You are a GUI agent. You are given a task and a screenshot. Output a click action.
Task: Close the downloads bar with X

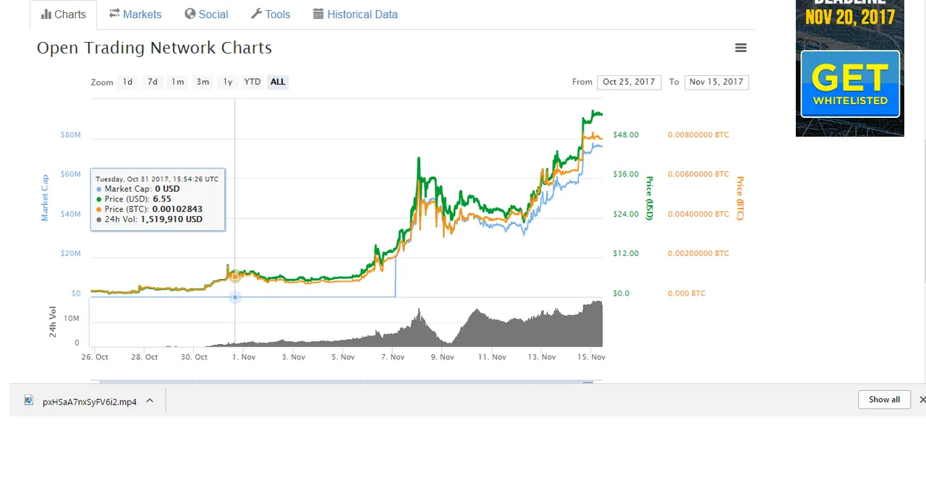tap(922, 400)
